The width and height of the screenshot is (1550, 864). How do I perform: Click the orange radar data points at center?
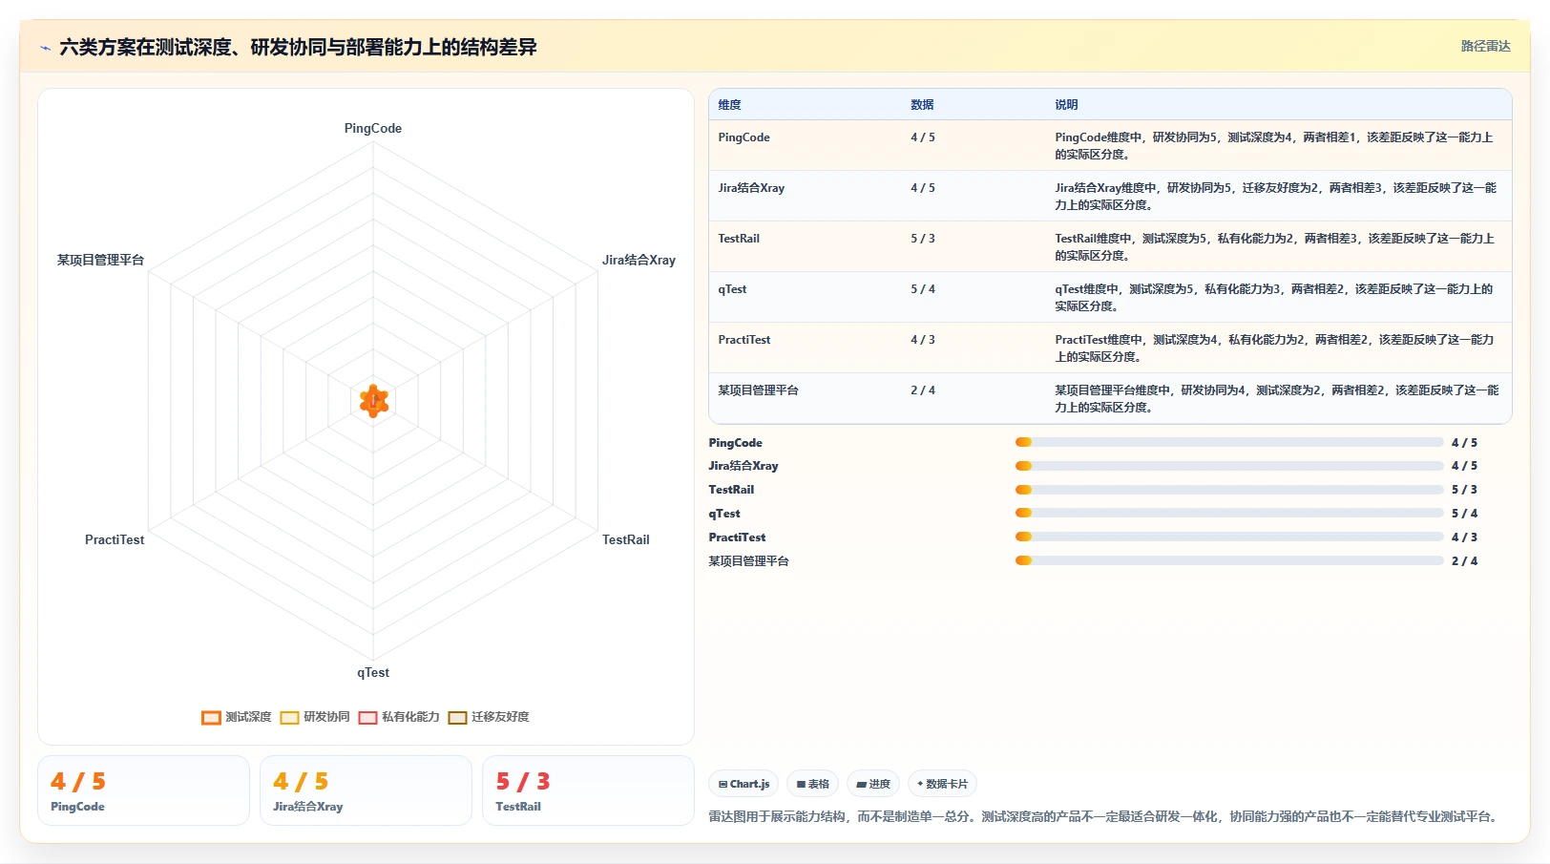(x=373, y=401)
